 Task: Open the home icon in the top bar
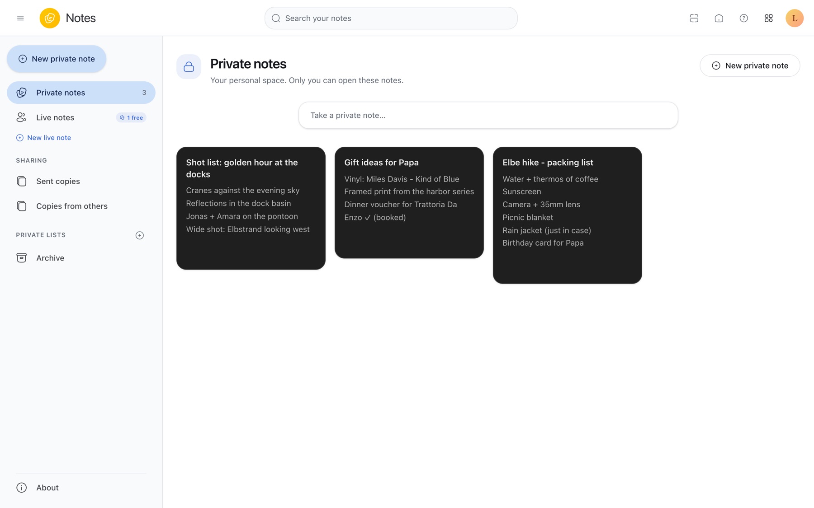pyautogui.click(x=719, y=18)
